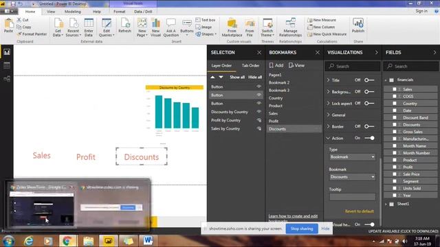
Task: Click Show all in Selection pane
Action: (237, 77)
